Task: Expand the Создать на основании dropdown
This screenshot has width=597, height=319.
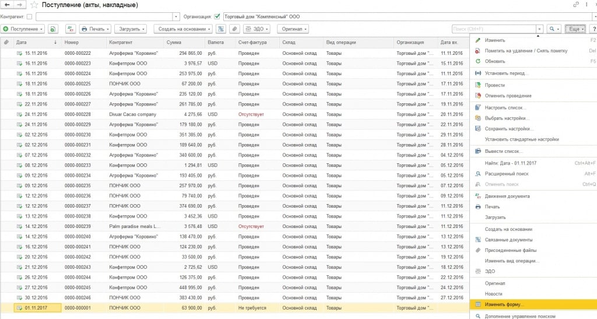Action: pyautogui.click(x=183, y=29)
